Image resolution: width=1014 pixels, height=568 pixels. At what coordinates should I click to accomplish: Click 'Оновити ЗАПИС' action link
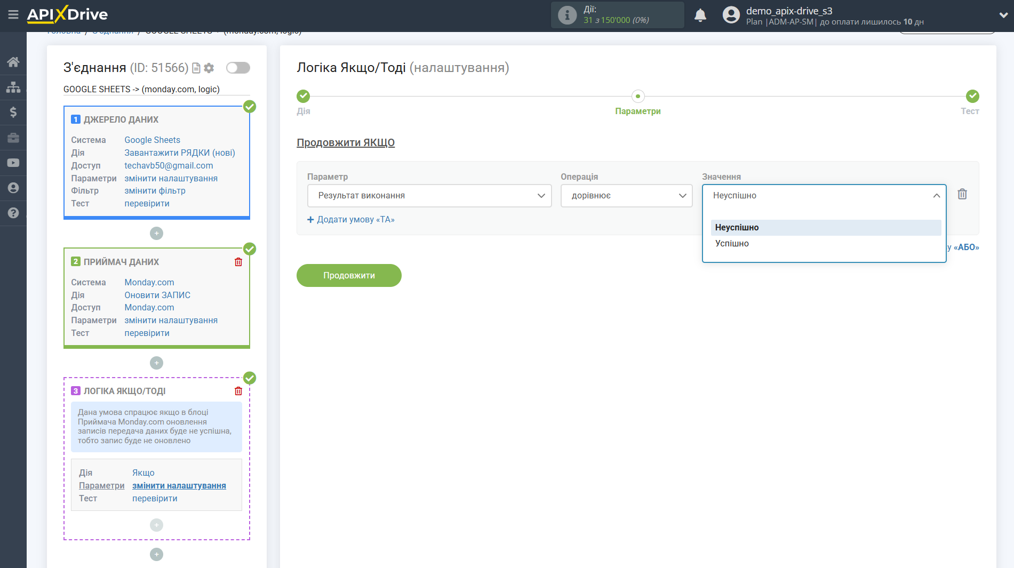pos(157,295)
